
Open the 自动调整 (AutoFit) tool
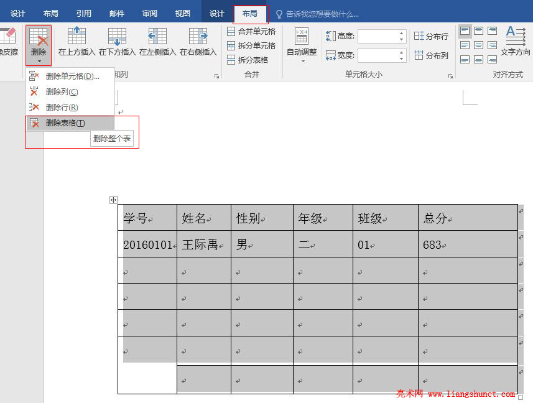click(x=301, y=45)
